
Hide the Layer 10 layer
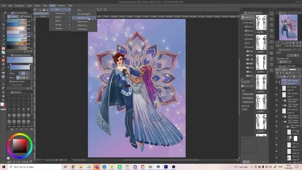(x=277, y=111)
